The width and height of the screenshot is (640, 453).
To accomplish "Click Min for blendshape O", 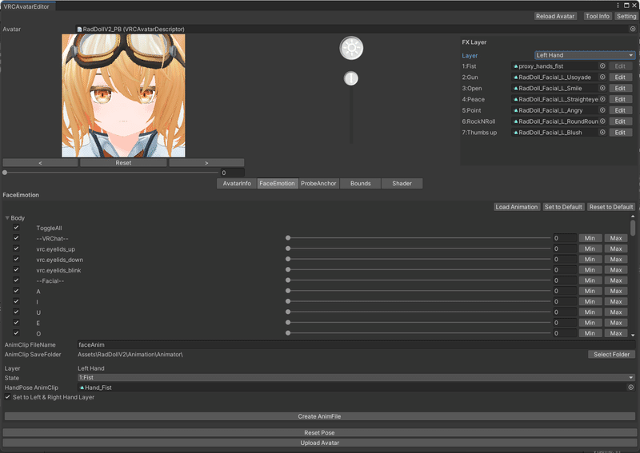I will (590, 333).
